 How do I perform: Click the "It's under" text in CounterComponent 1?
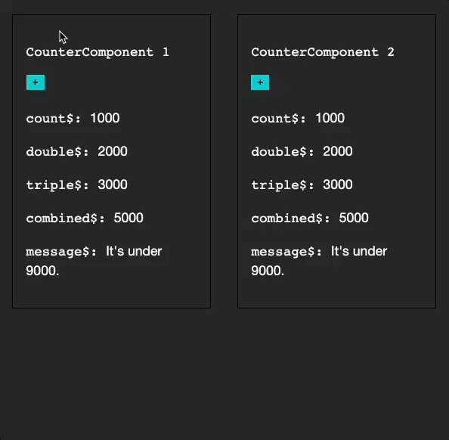click(x=134, y=251)
